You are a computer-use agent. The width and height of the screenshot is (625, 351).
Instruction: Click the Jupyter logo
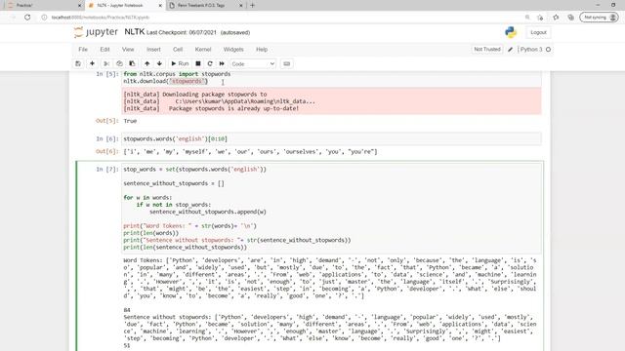pyautogui.click(x=96, y=32)
